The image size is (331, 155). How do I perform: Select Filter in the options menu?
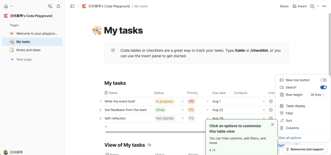(x=289, y=113)
